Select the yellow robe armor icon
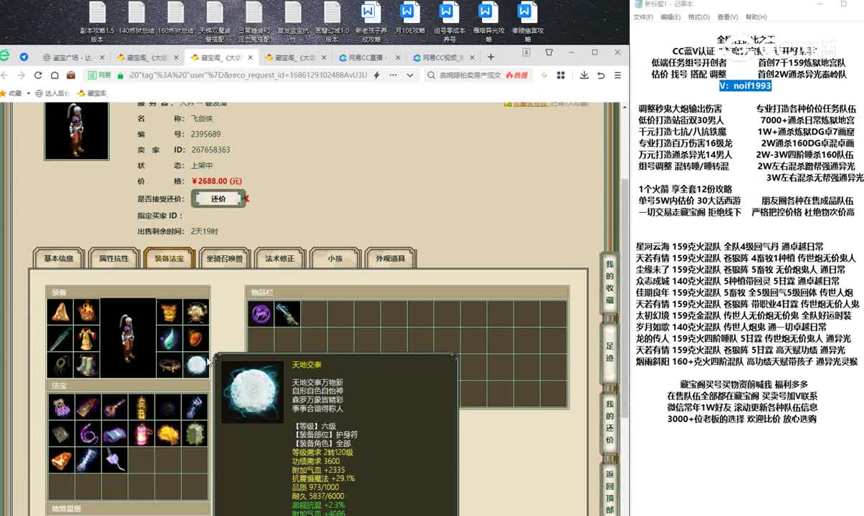Screen dimensions: 864x516 [x=87, y=338]
